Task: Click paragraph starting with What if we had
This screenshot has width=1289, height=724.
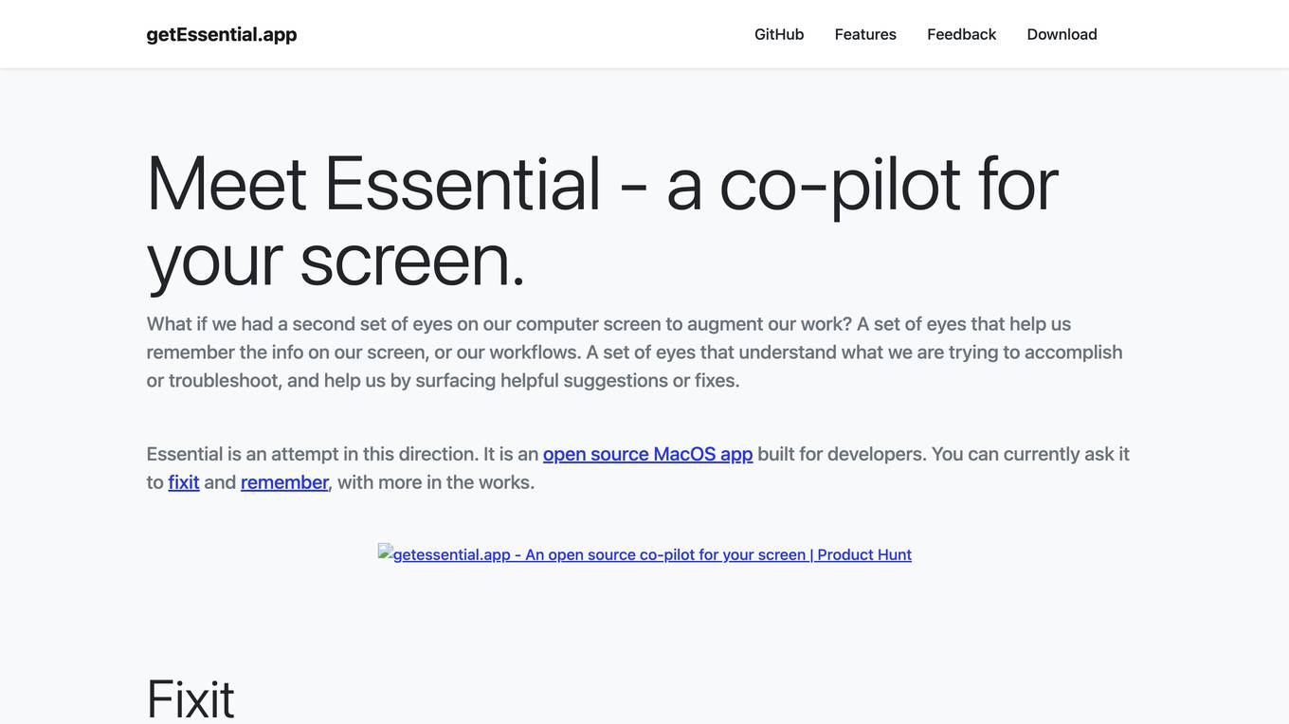Action: pos(635,353)
